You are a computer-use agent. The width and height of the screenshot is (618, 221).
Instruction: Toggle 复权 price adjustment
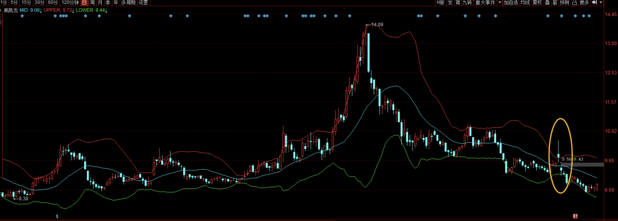(537, 2)
